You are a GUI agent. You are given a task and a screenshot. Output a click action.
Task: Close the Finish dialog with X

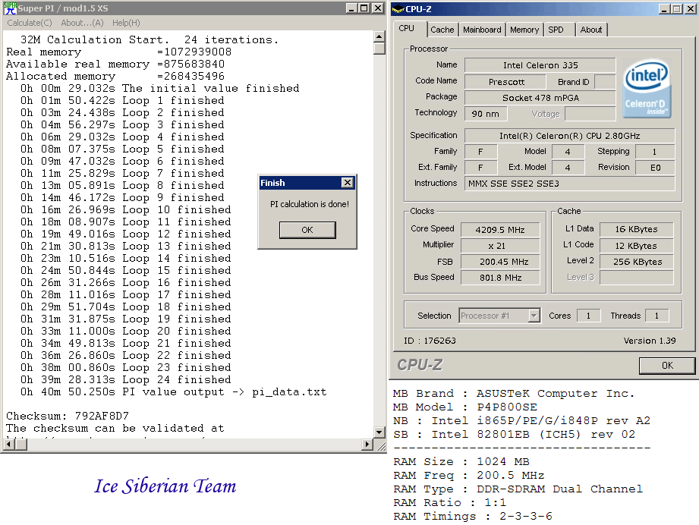(x=348, y=182)
